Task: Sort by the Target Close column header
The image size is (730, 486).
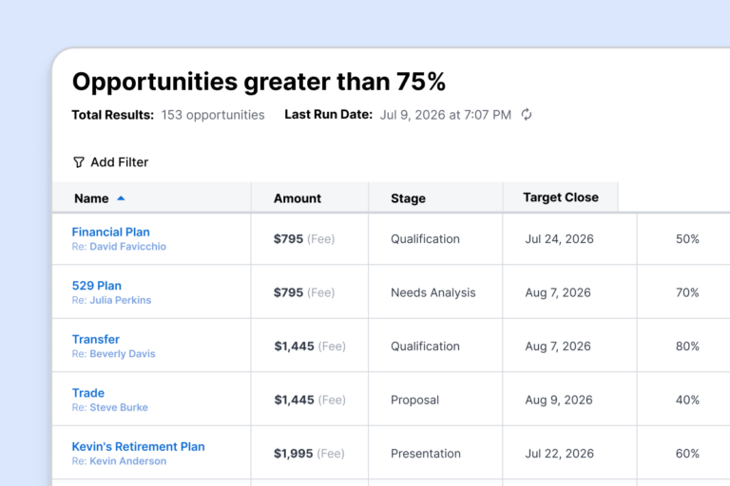Action: click(561, 197)
